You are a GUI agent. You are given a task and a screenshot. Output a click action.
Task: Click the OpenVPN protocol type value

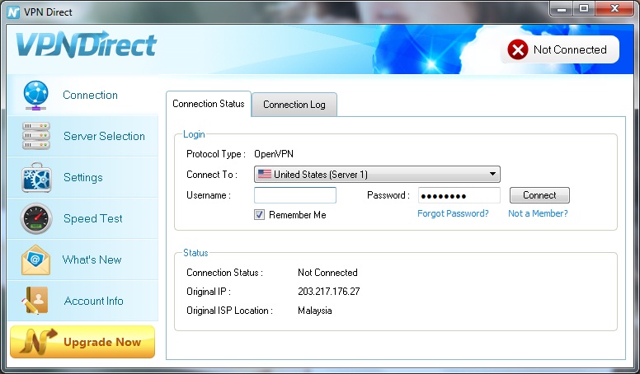tap(274, 154)
